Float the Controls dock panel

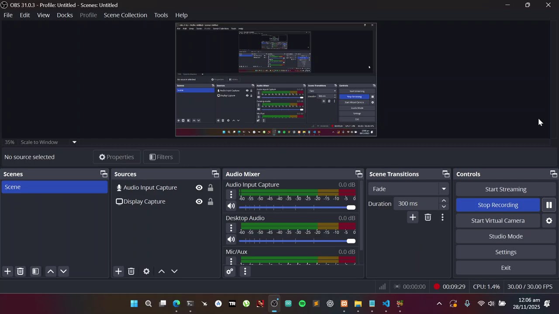click(553, 174)
